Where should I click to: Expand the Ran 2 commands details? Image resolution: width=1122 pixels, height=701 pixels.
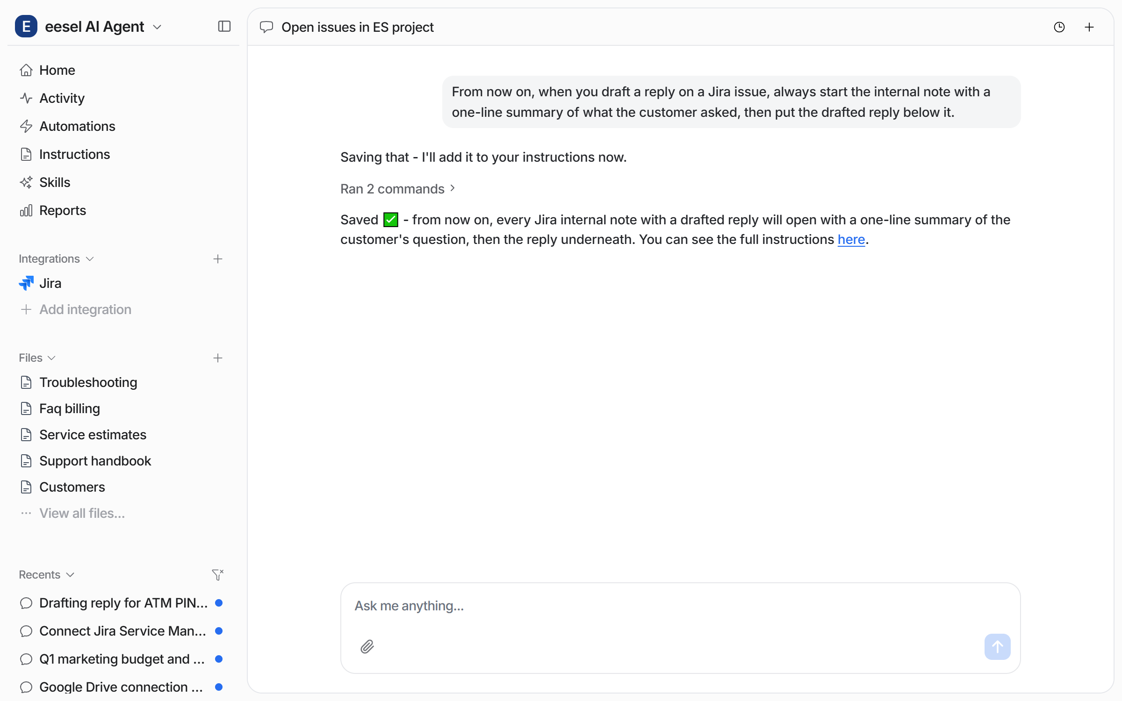[397, 189]
